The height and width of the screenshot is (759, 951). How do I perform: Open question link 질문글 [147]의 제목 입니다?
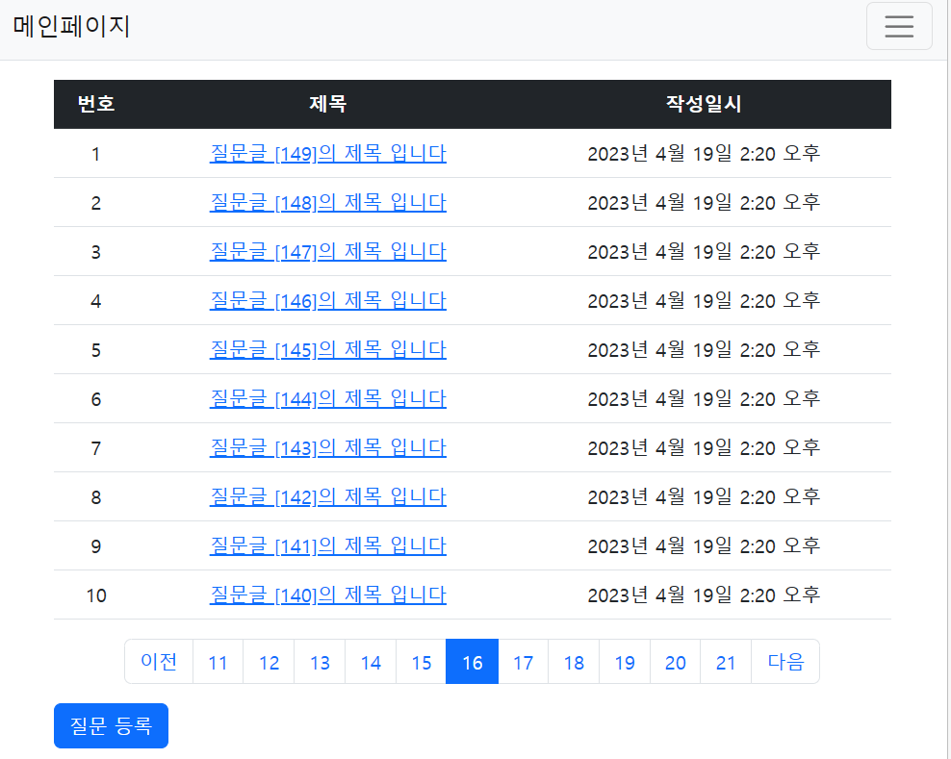327,252
